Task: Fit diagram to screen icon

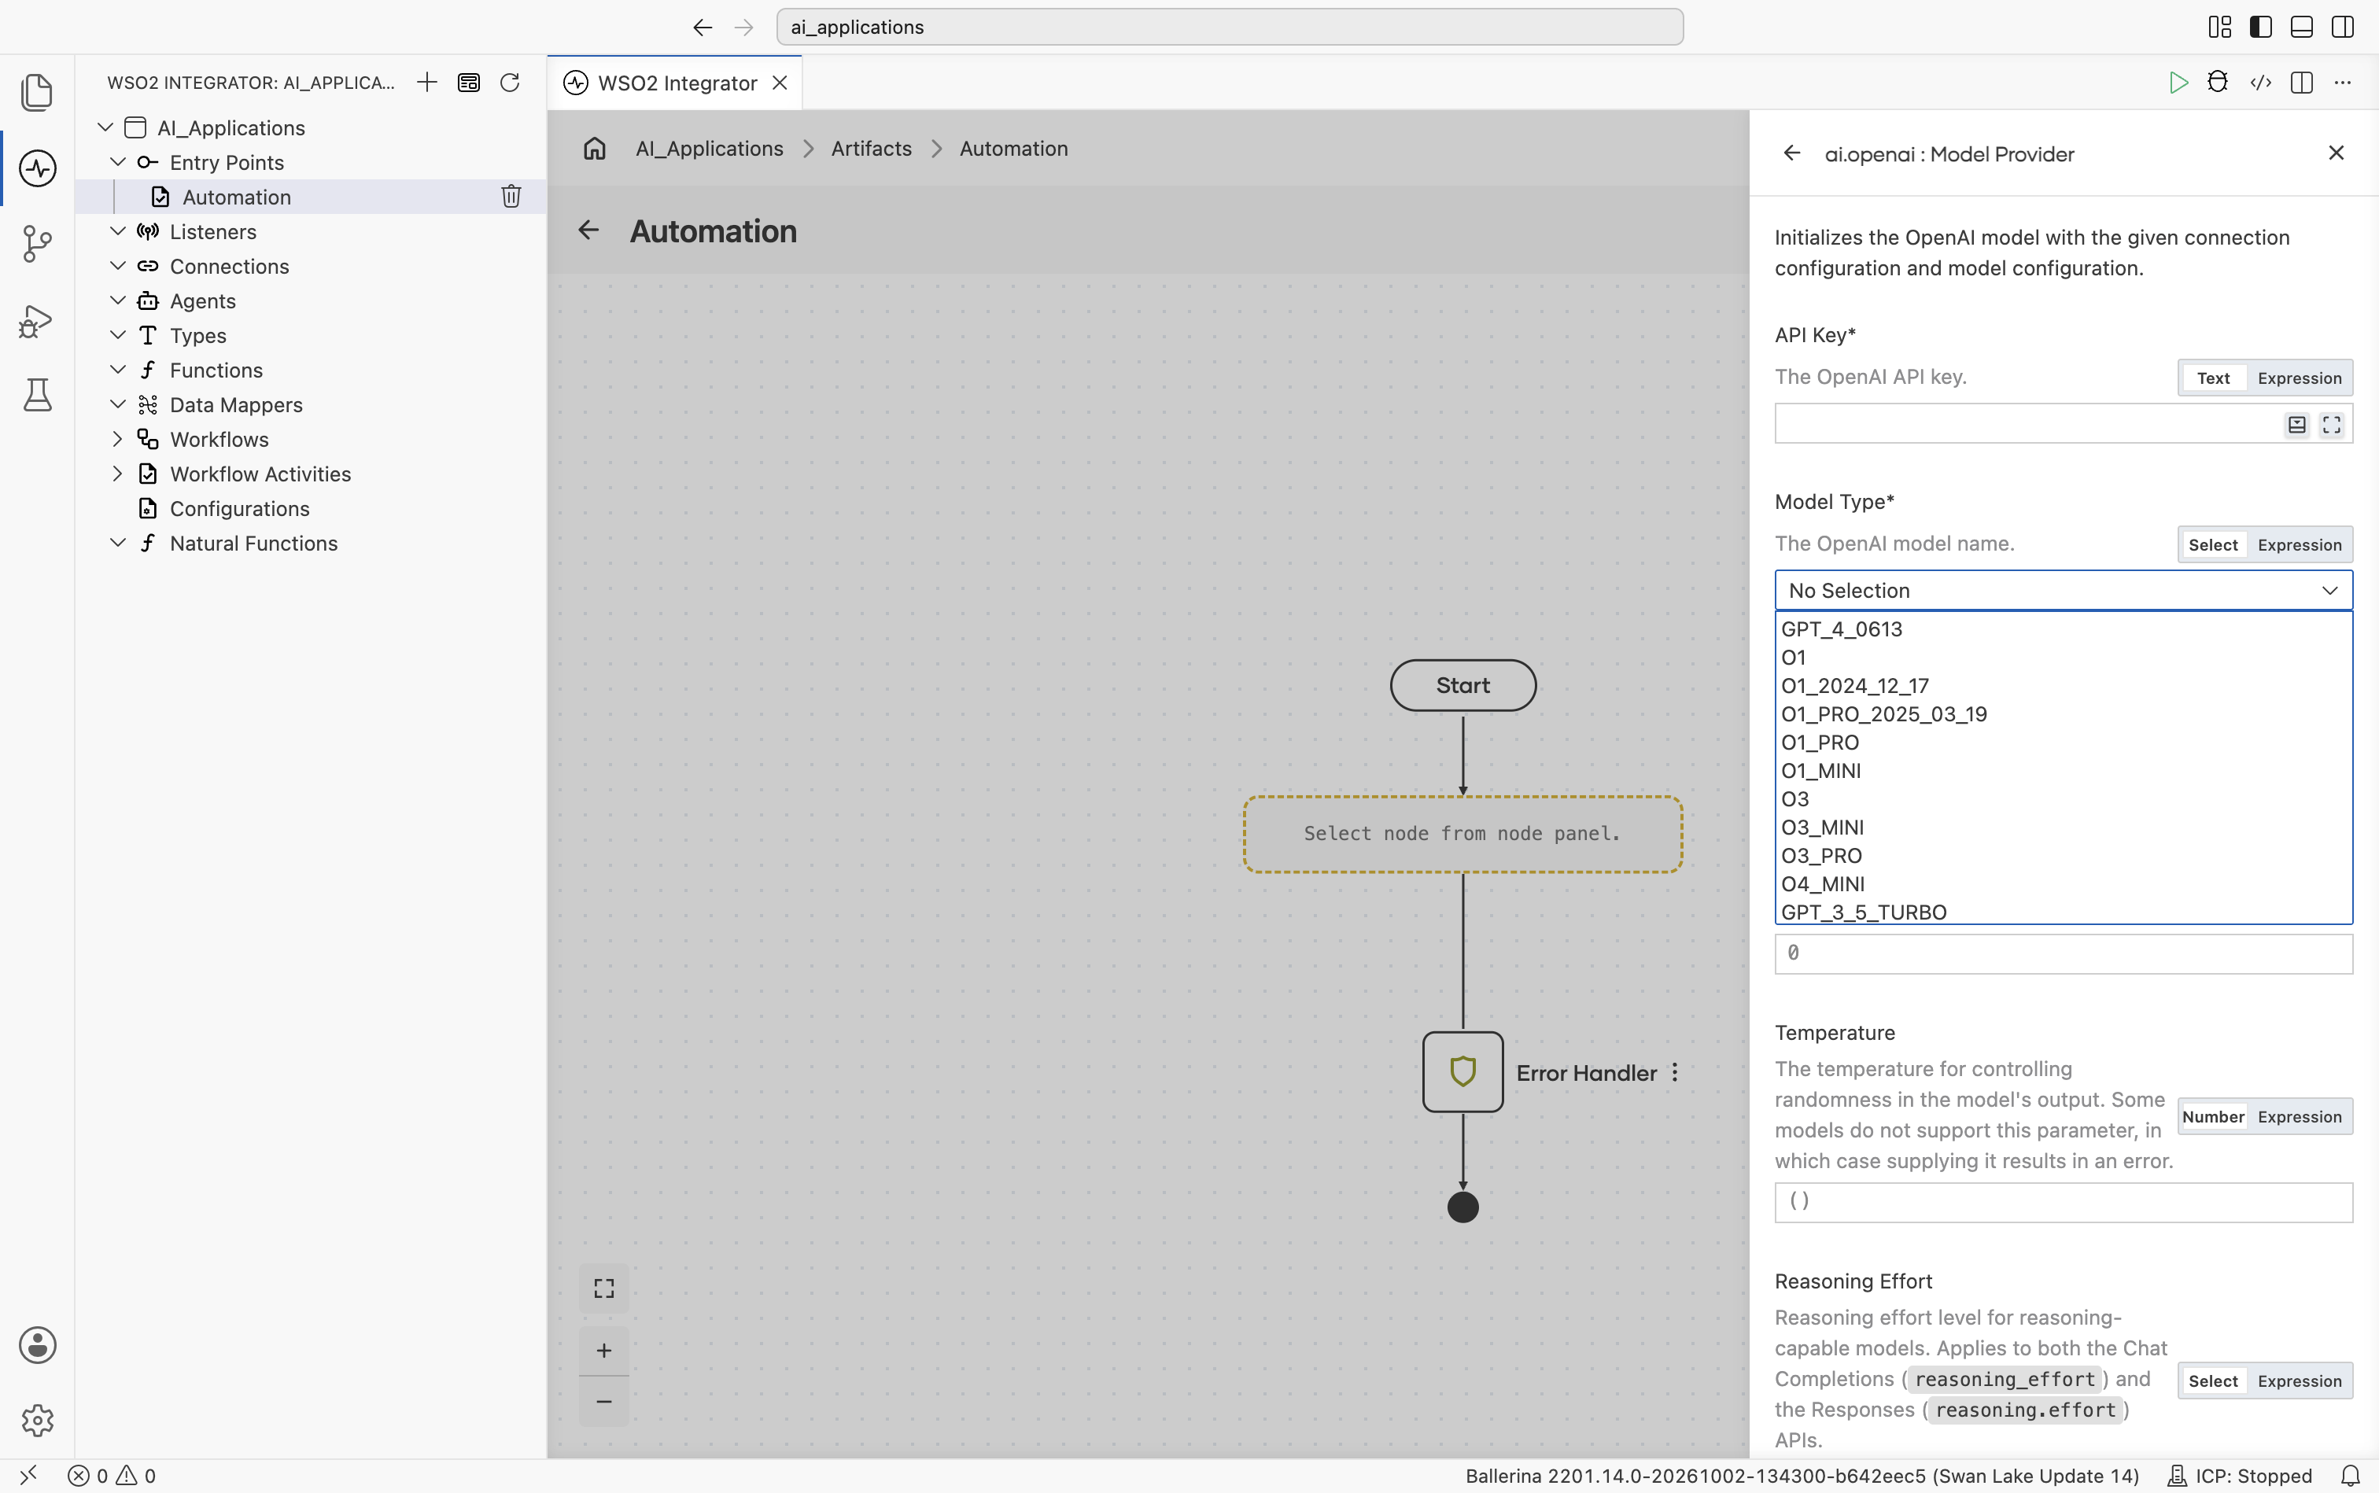Action: [604, 1288]
